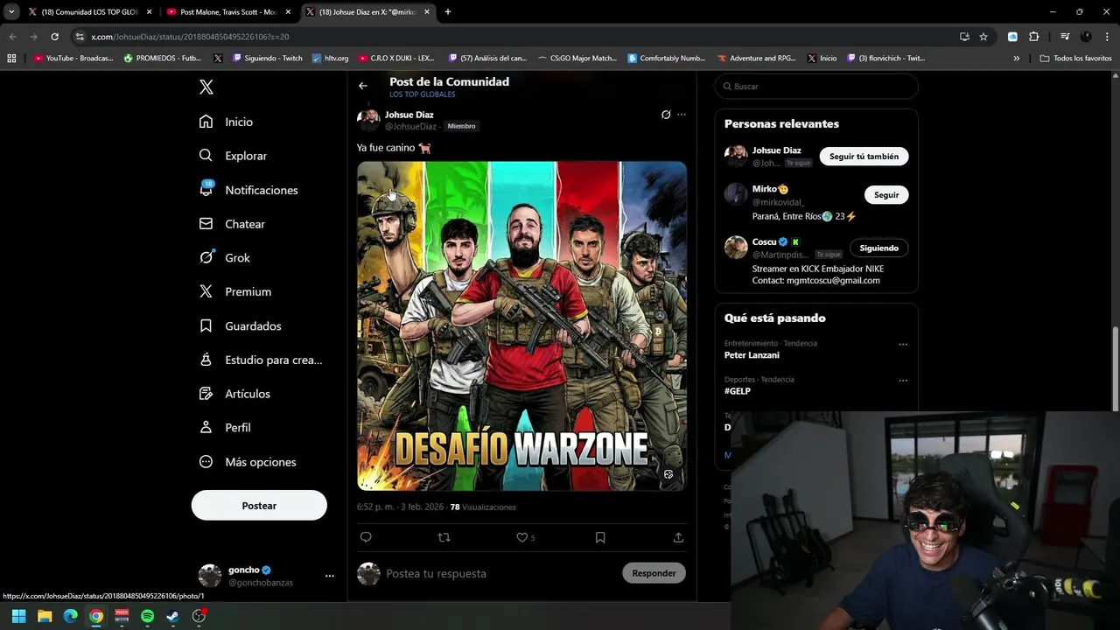Viewport: 1120px width, 630px height.
Task: Bookmark the post
Action: click(600, 537)
